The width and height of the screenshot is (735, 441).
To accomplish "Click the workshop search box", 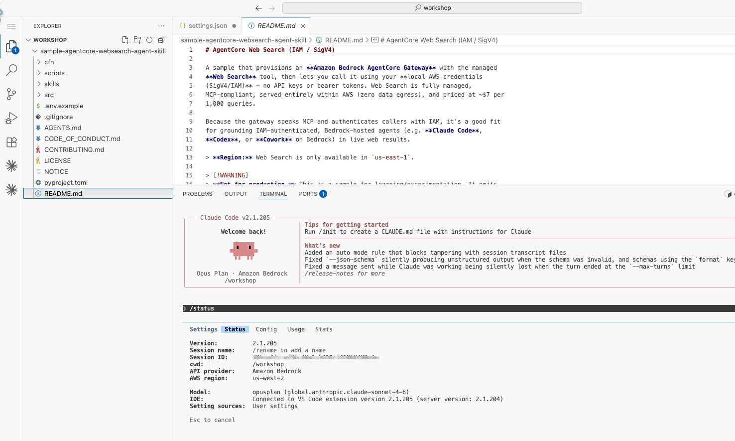I will (x=432, y=8).
